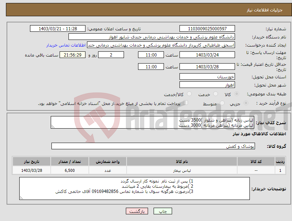The height and width of the screenshot is (221, 292).
Task: Click the لباس بیمار item name cell
Action: coord(182,170)
